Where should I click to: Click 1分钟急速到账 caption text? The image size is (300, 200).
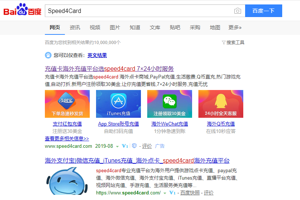tap(170, 131)
